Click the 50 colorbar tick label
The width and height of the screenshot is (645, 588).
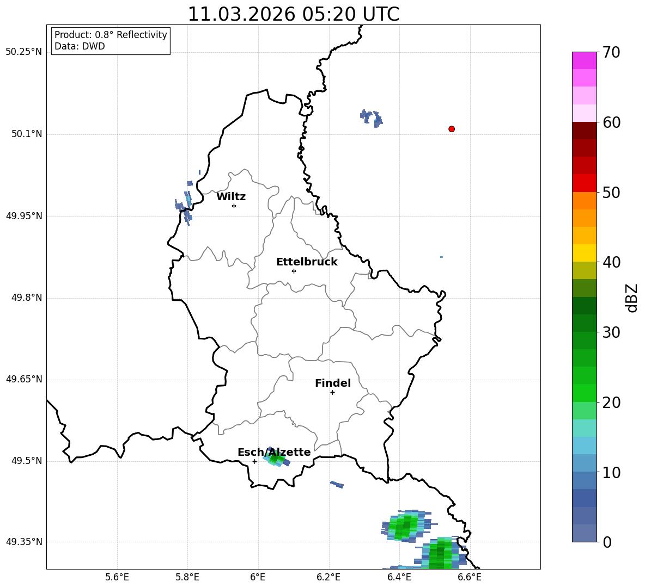(611, 193)
